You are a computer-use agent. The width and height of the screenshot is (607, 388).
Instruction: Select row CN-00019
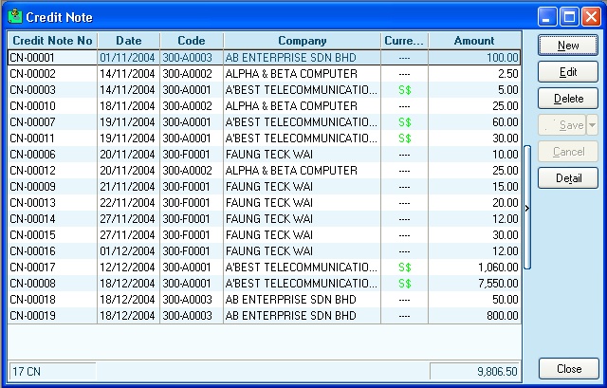[264, 316]
